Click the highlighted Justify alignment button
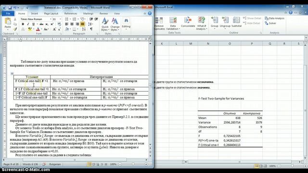308x173 pixels. click(82, 24)
